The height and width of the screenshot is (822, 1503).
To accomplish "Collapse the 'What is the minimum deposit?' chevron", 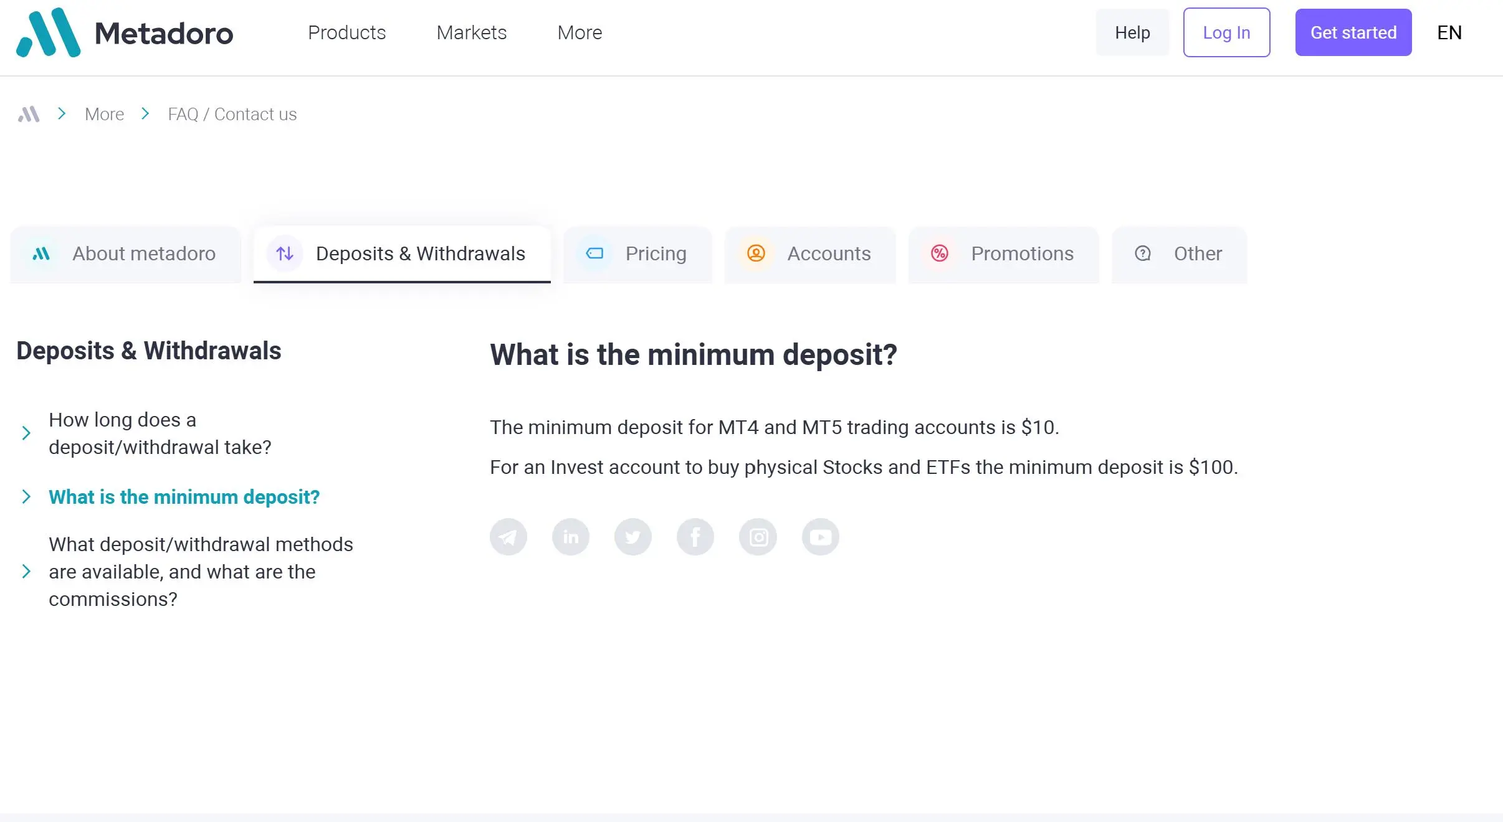I will point(26,497).
